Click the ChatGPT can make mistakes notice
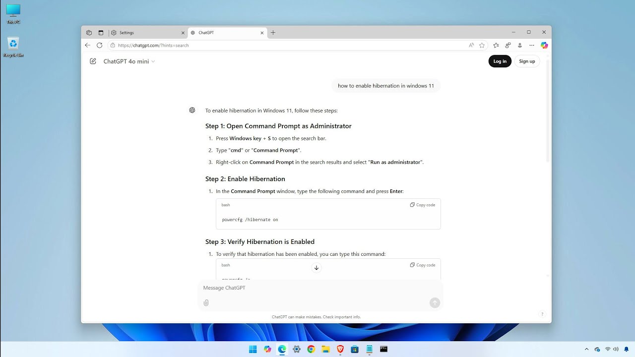 316,317
